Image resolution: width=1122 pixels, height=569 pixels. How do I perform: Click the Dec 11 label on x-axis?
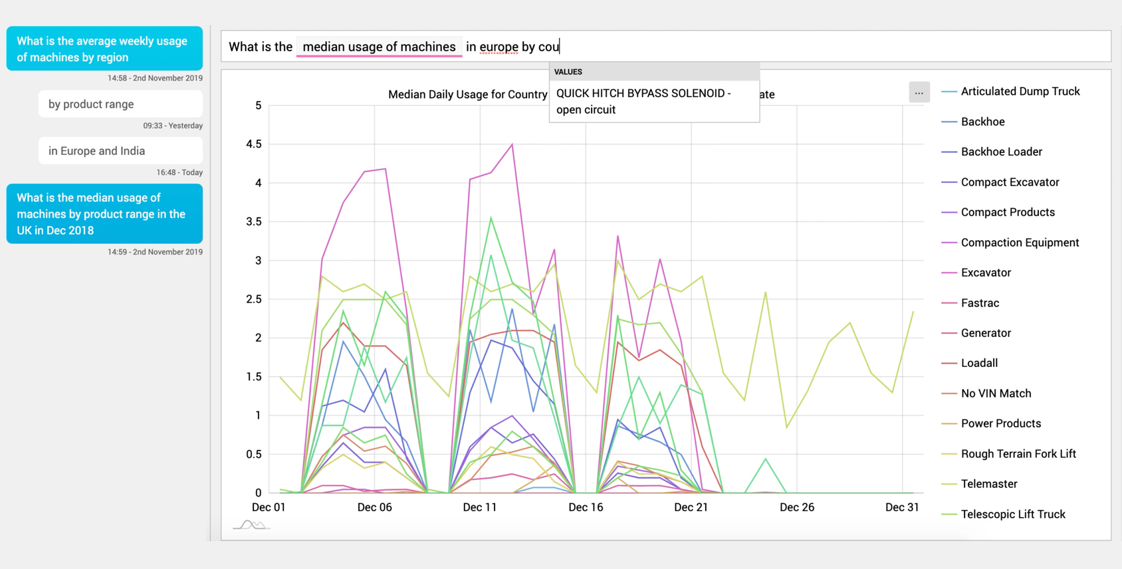coord(480,507)
